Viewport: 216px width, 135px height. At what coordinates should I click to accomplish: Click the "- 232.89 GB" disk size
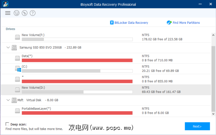pos(73,48)
